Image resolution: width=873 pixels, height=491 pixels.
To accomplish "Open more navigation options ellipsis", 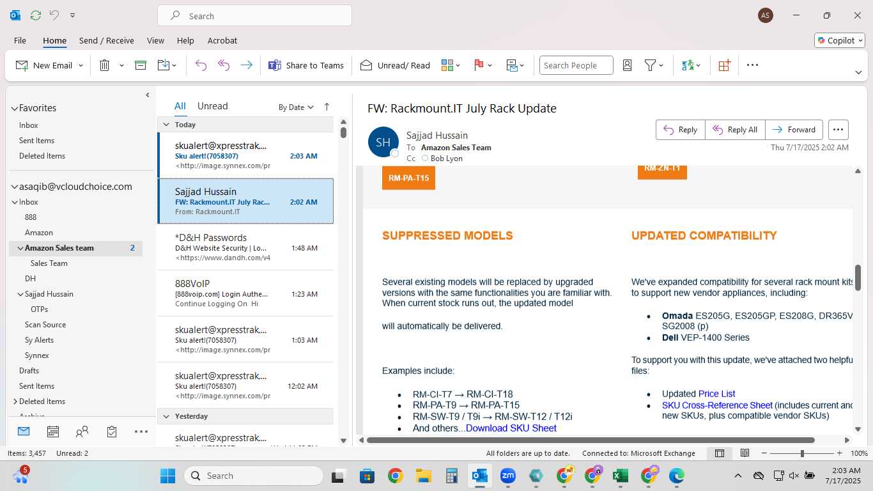I will [x=141, y=432].
